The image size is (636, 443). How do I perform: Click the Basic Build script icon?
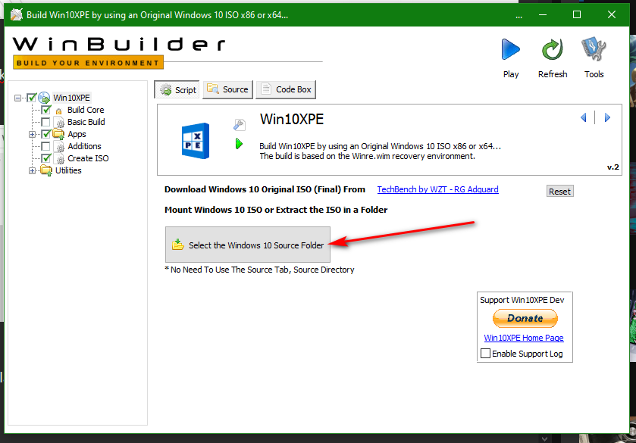pyautogui.click(x=60, y=123)
